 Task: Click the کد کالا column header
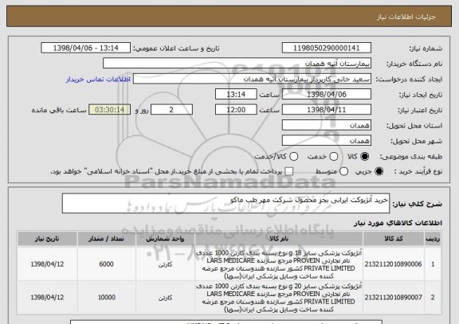coord(394,239)
